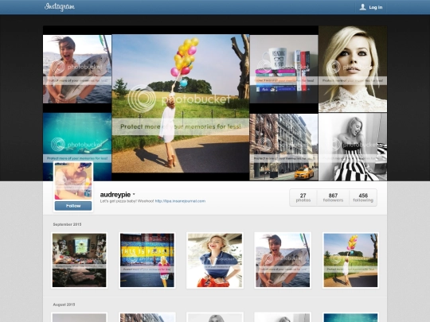The image size is (430, 322).
Task: Open the city street taxi banner photo
Action: (x=283, y=147)
